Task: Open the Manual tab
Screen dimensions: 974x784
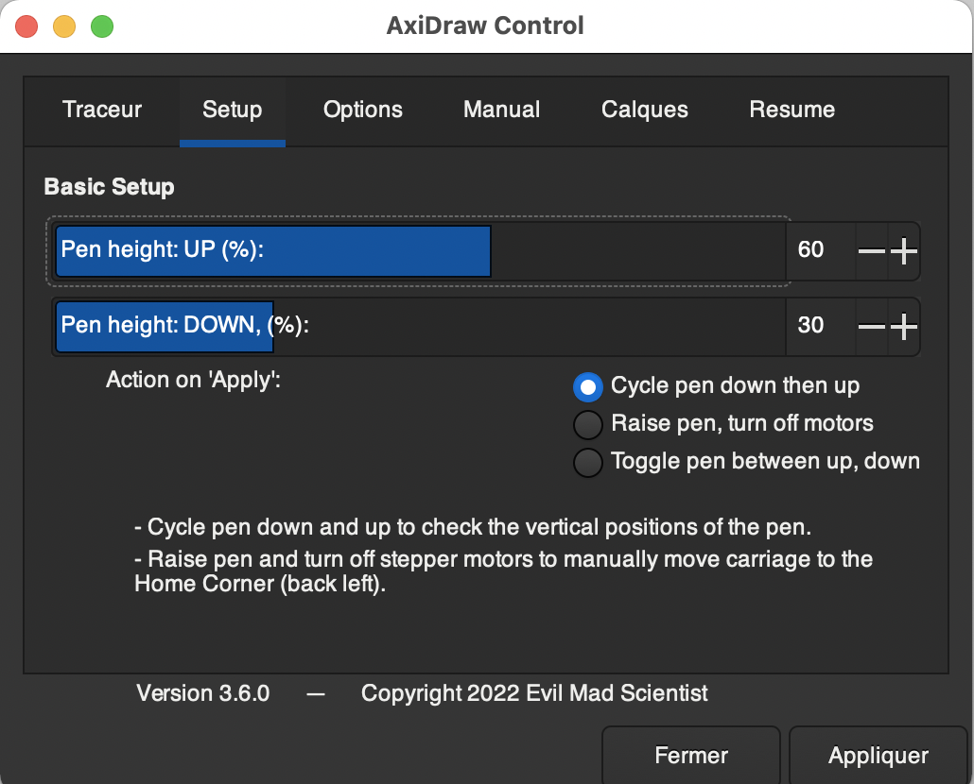Action: [501, 110]
